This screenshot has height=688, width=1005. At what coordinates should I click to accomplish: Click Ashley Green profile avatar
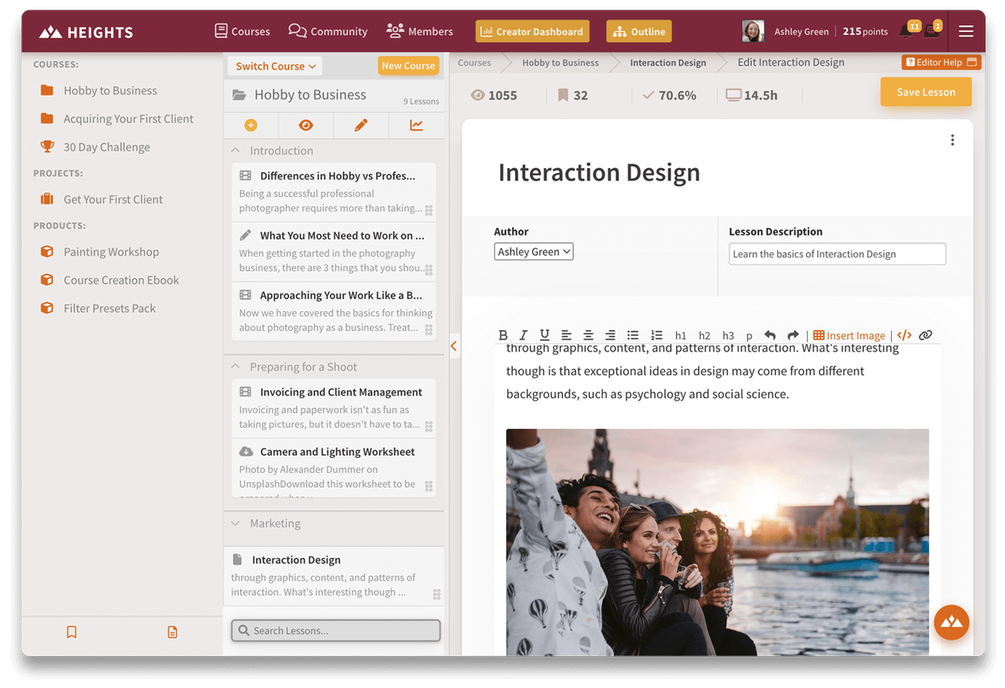(x=753, y=31)
